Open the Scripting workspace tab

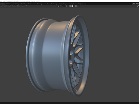81,4
